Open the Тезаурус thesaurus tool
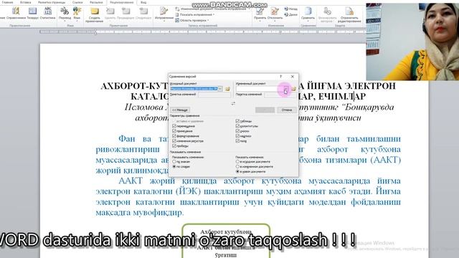 [32, 14]
